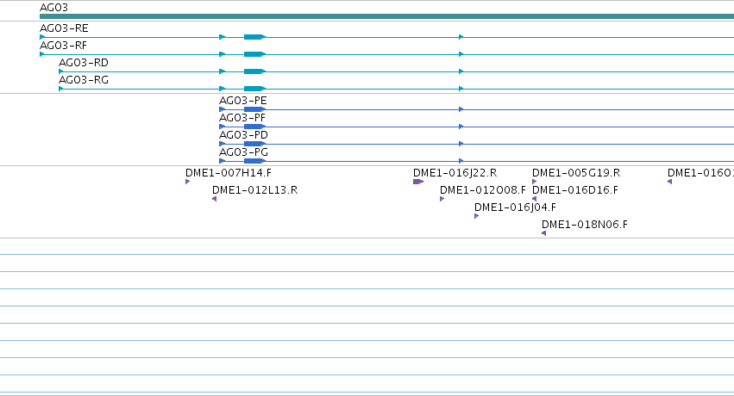Click the DME1-016J04.F label text
734x396 pixels.
(x=516, y=207)
